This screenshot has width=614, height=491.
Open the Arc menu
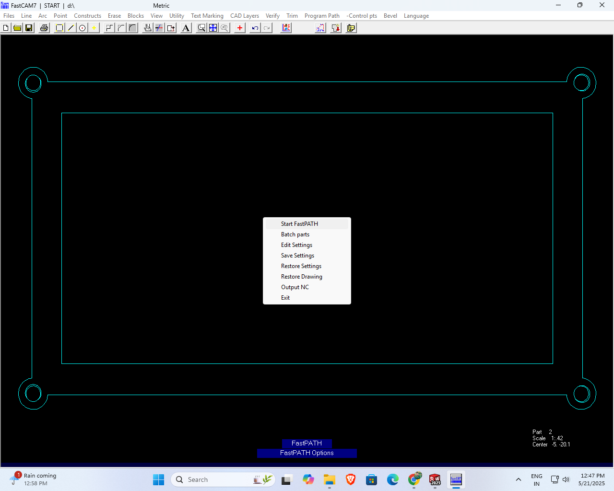pos(43,16)
